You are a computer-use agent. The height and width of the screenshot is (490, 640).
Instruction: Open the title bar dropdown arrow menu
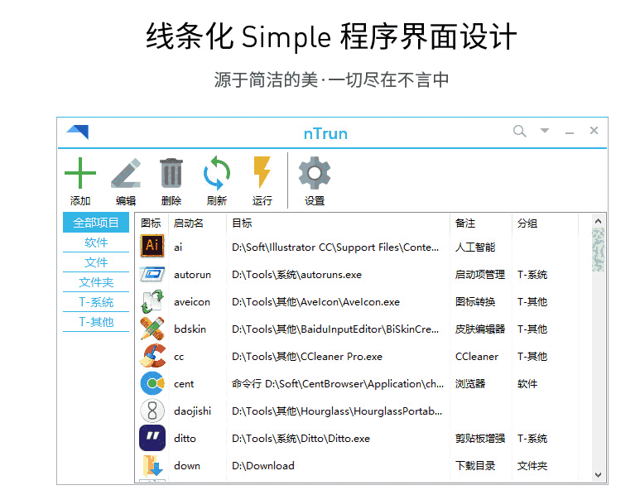pyautogui.click(x=545, y=131)
